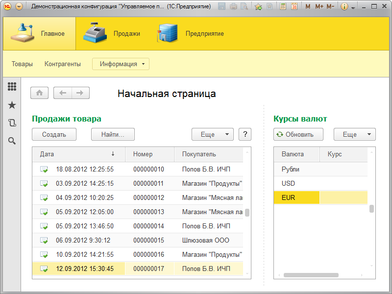This screenshot has height=294, width=392.
Task: Click the save icon in the title bar
Action: [222, 6]
